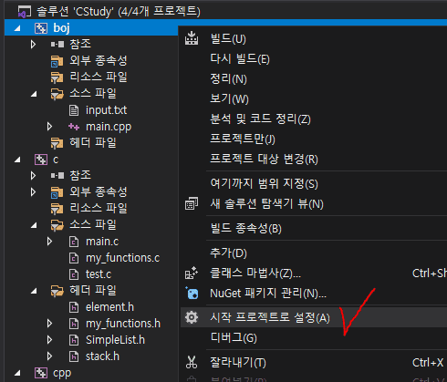Click the build icon next to 빌드(U)
Screen dimensions: 447x382
point(192,38)
